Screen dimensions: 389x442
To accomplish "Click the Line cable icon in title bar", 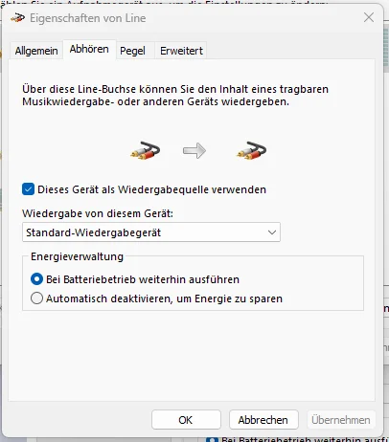I will (17, 18).
